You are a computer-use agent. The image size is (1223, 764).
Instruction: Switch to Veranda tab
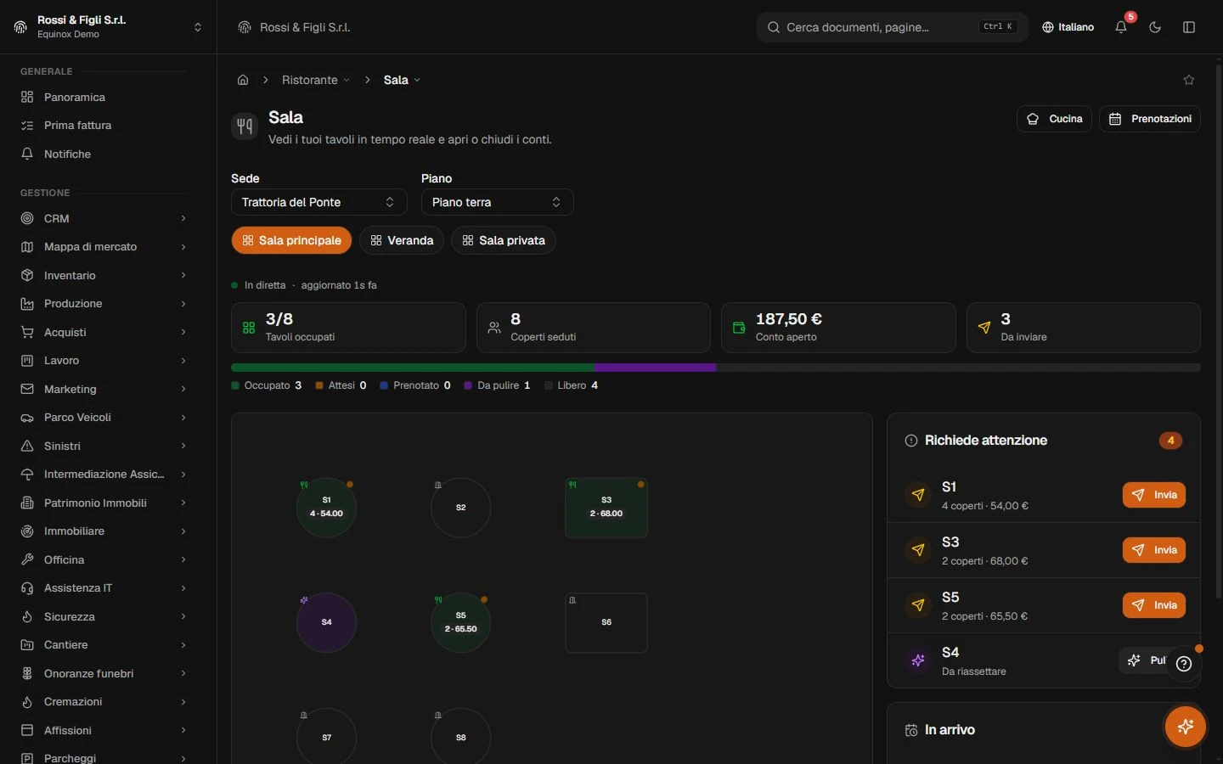[x=402, y=240]
